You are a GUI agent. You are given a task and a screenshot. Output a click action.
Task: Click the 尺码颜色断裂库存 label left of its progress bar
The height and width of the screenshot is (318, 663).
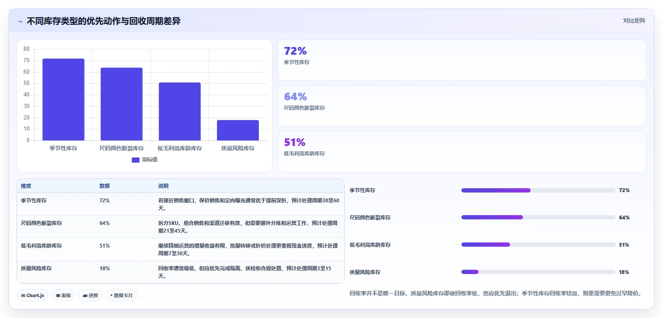click(370, 218)
